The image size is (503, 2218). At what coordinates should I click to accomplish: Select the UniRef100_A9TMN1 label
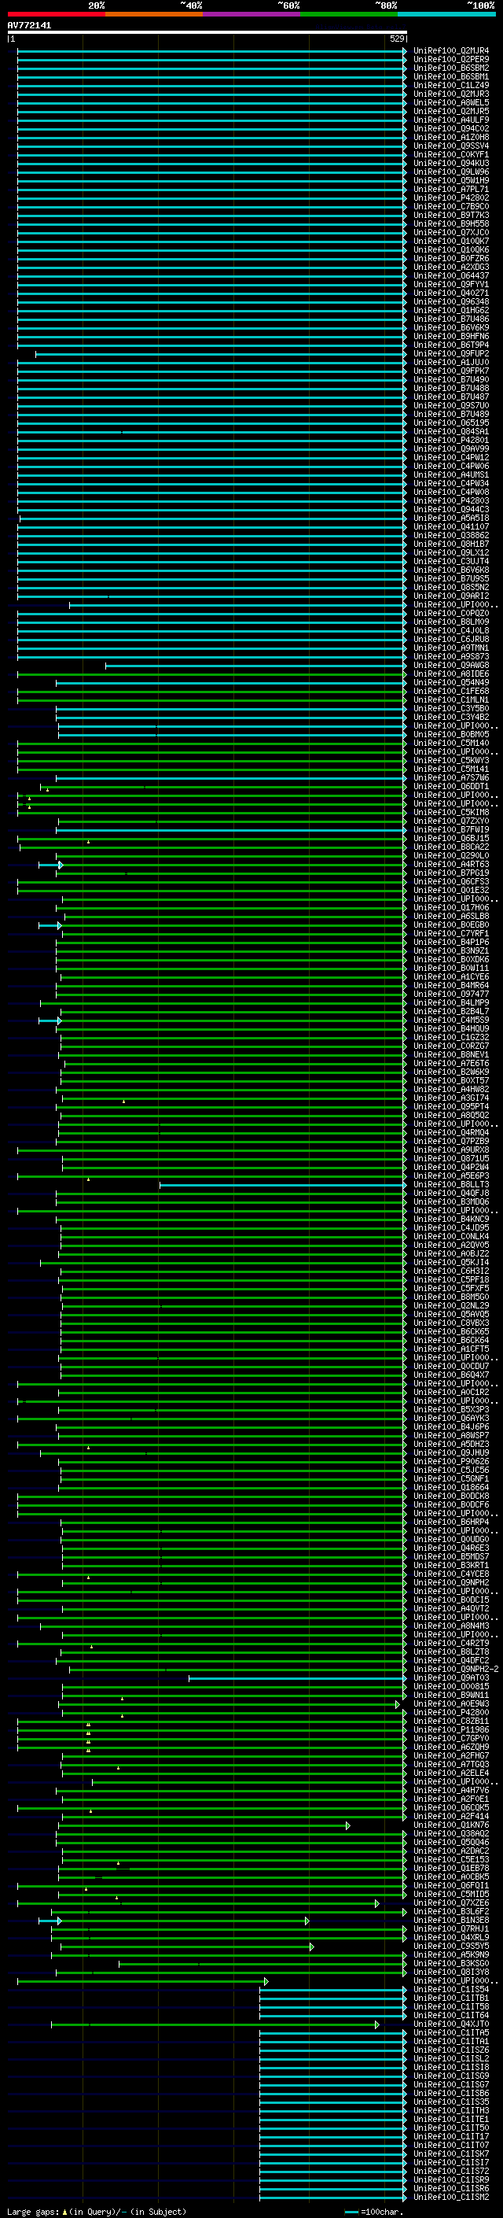451,648
